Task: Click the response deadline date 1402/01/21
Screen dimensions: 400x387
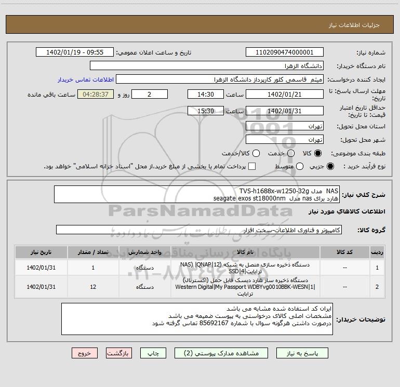Action: (285, 94)
